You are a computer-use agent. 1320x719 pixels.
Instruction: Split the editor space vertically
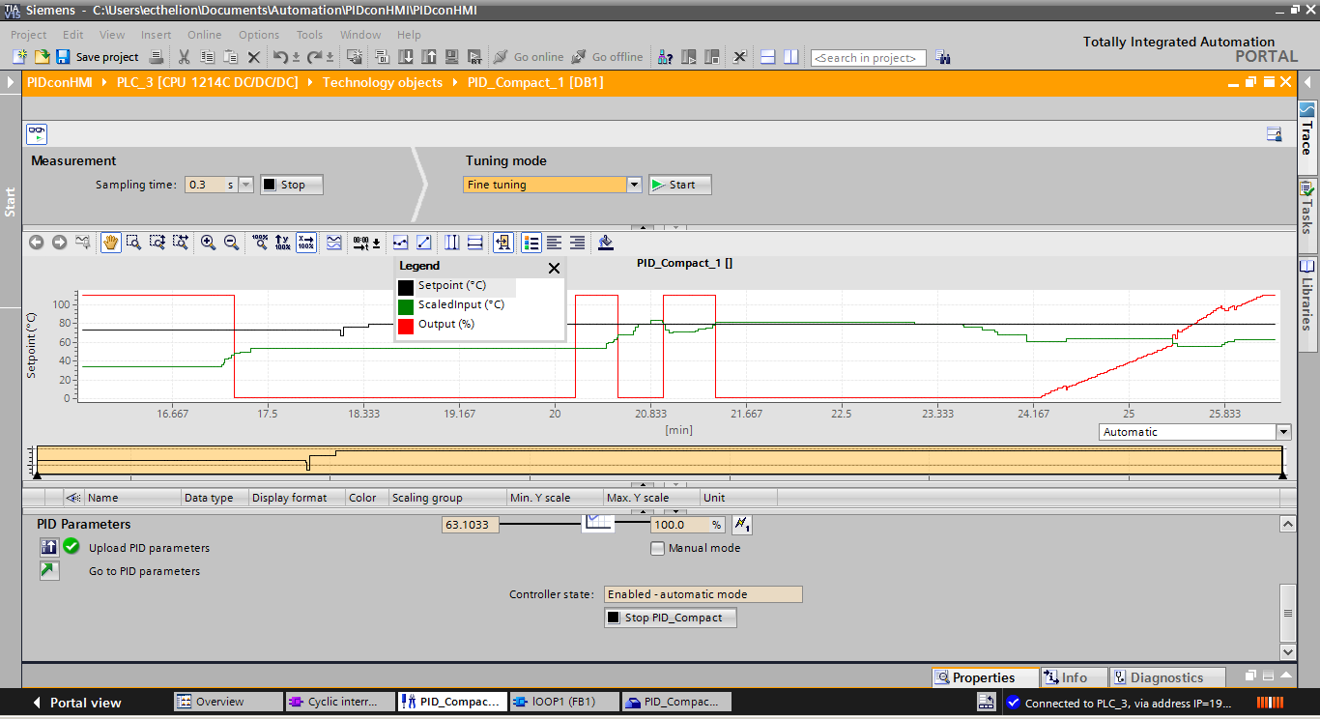(x=791, y=57)
